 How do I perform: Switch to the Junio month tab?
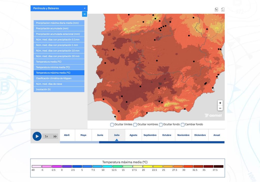pyautogui.click(x=100, y=135)
